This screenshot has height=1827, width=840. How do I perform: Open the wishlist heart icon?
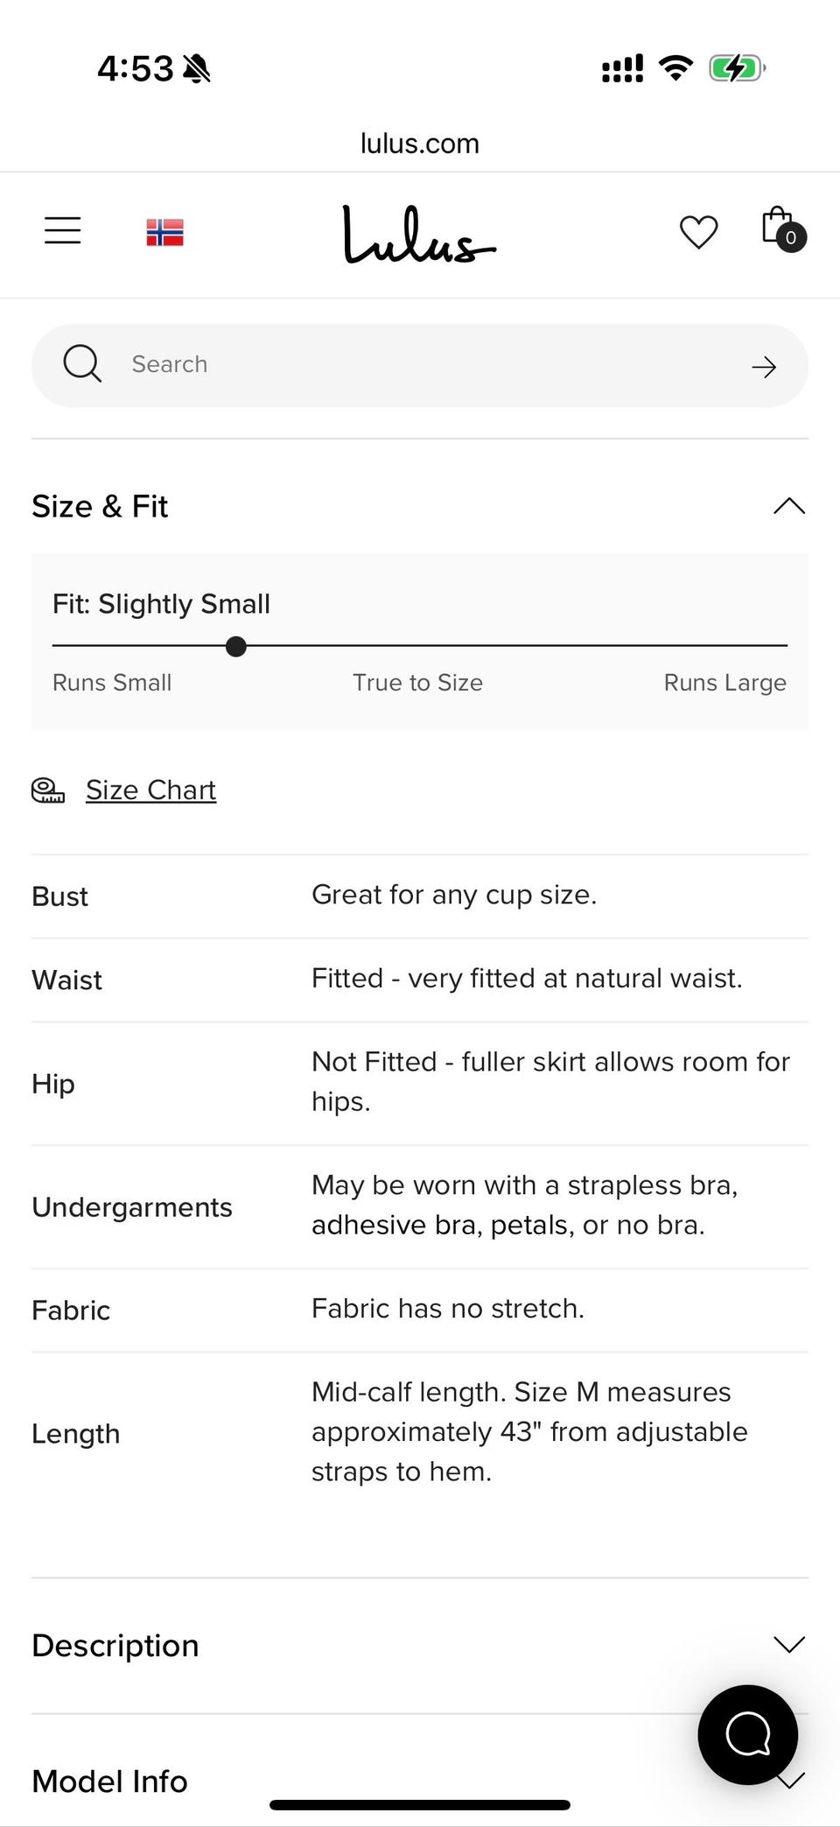pyautogui.click(x=698, y=232)
